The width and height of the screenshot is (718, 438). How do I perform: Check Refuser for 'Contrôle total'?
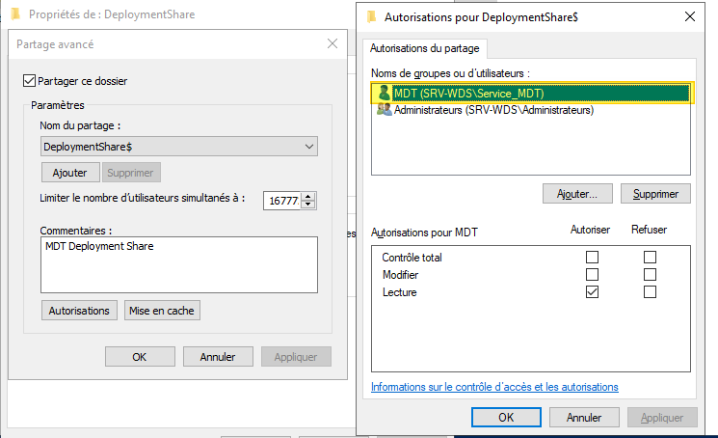[x=650, y=257]
